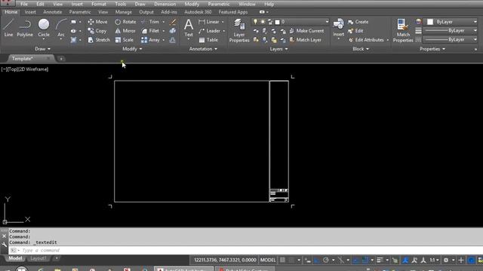
Task: Open the Dimension menu
Action: [x=165, y=4]
